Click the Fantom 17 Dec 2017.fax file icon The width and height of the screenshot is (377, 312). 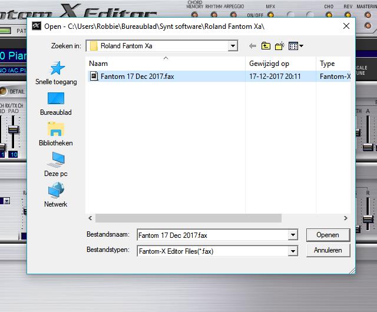(x=94, y=76)
